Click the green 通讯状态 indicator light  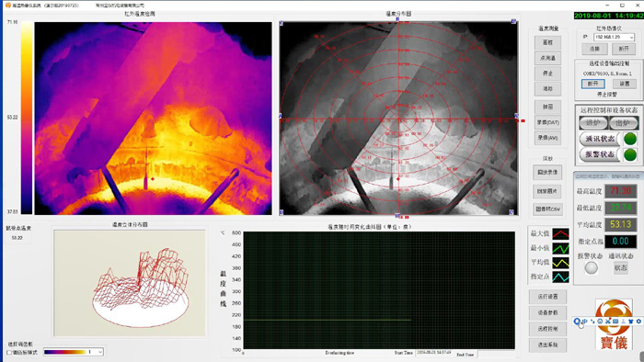[630, 139]
